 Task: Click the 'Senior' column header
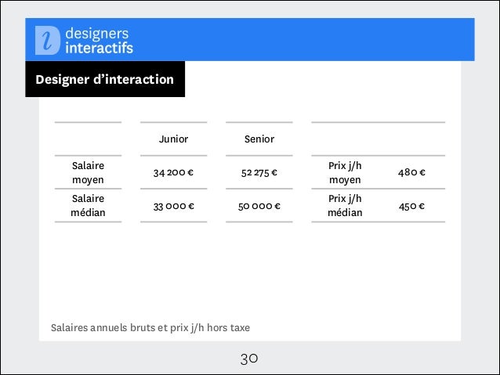point(259,139)
